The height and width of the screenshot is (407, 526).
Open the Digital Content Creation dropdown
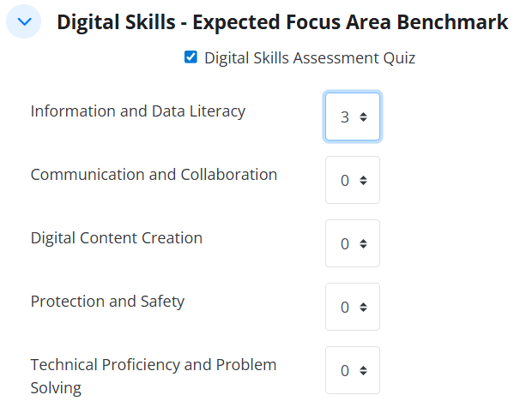(353, 243)
